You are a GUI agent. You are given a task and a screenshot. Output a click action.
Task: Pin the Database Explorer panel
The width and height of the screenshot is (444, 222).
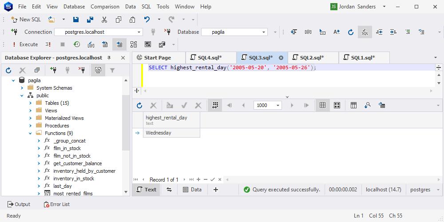click(109, 58)
